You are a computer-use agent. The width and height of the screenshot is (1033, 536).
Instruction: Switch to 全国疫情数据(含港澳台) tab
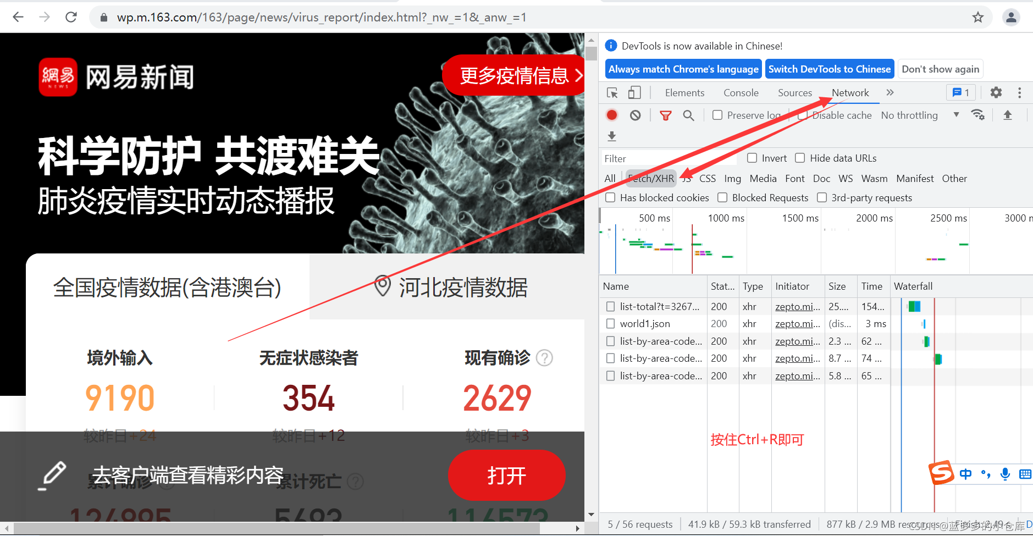coord(167,287)
